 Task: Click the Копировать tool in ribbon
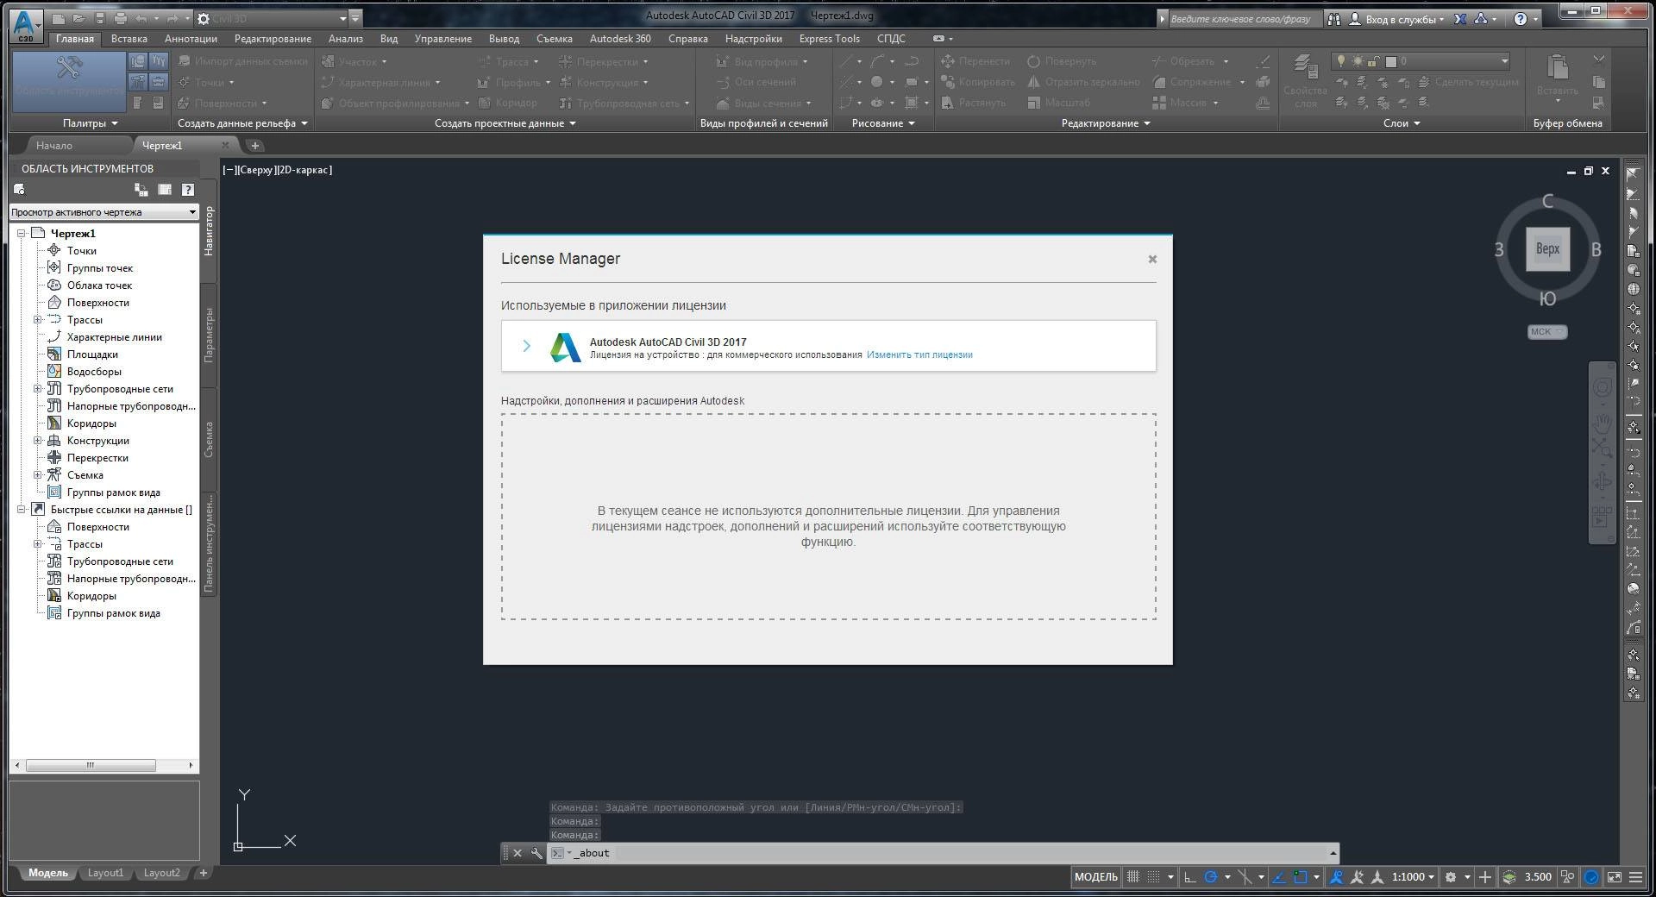977,82
